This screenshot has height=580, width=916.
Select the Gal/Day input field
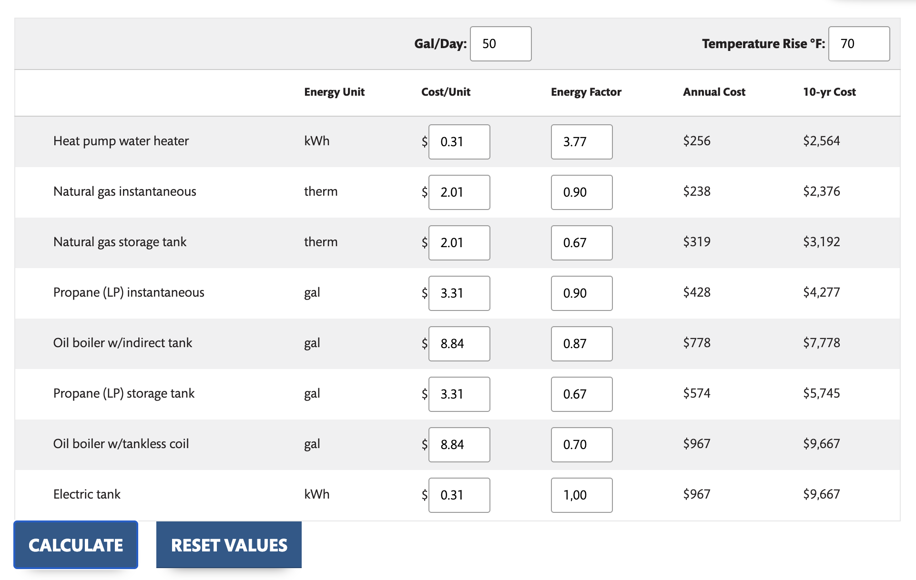(501, 44)
